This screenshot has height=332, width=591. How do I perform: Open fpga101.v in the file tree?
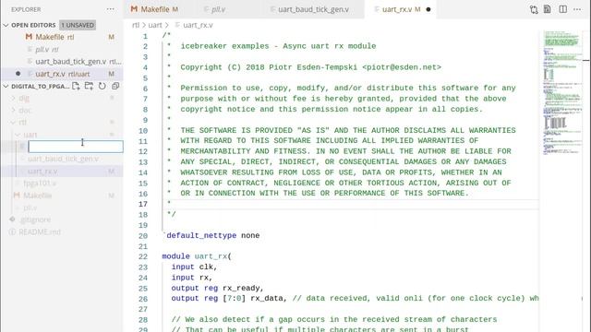click(62, 184)
